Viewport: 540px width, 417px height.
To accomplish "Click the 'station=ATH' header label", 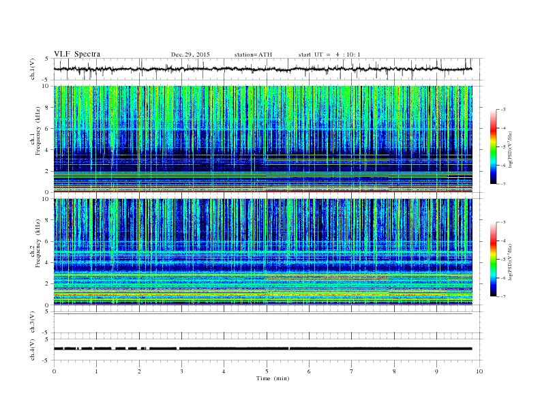I will coord(253,55).
